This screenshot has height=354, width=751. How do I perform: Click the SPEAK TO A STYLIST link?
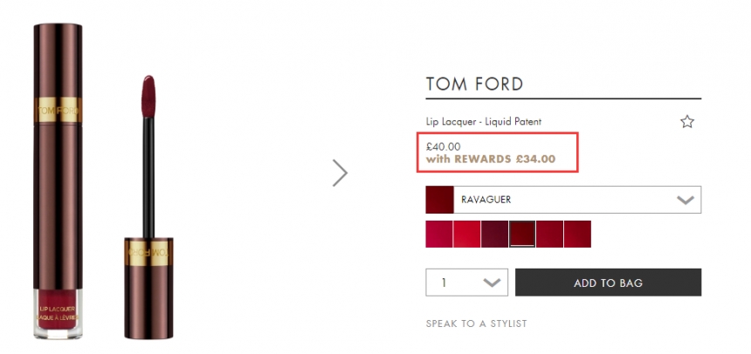pos(476,323)
